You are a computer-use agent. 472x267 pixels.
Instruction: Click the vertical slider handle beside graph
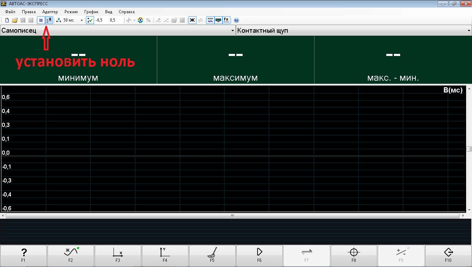469,149
